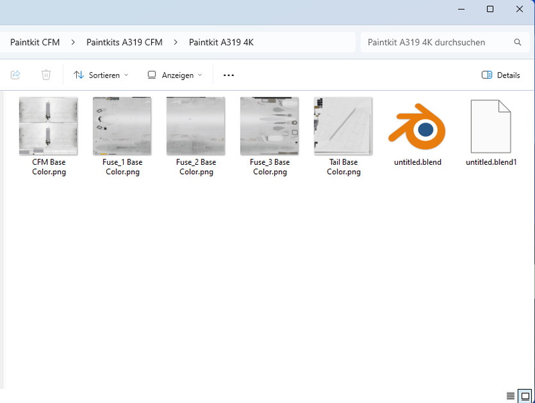Click the Paintkit A319 4K breadcrumb
The image size is (535, 403).
(x=221, y=42)
